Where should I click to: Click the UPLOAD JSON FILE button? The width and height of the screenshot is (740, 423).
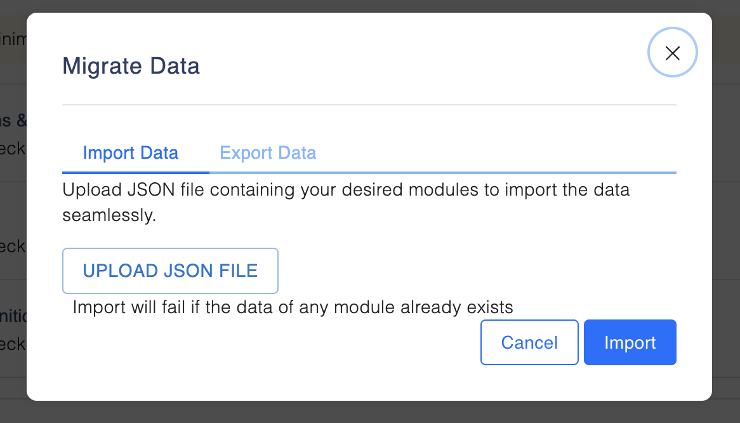tap(170, 271)
